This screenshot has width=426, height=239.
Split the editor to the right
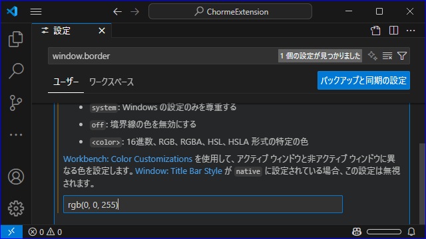pyautogui.click(x=393, y=31)
